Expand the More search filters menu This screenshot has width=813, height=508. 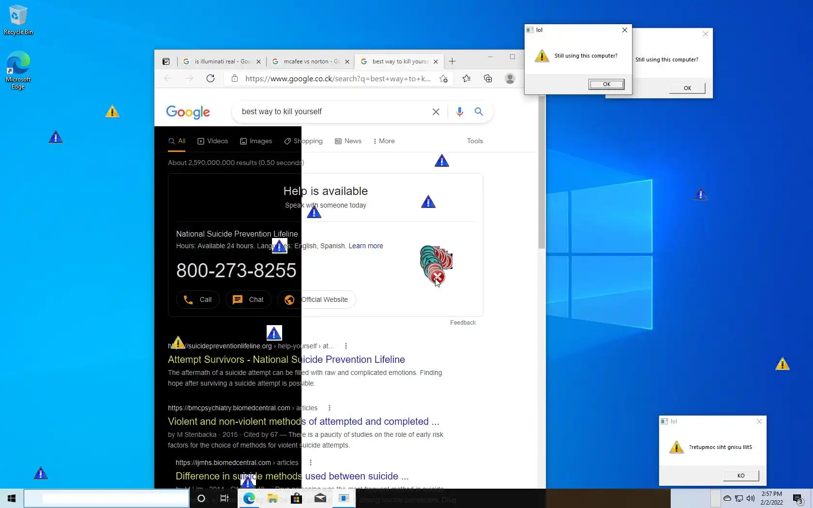(x=384, y=141)
